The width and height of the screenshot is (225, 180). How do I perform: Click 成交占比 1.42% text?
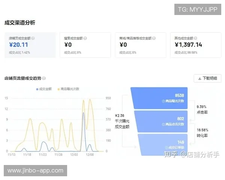[x=19, y=52]
